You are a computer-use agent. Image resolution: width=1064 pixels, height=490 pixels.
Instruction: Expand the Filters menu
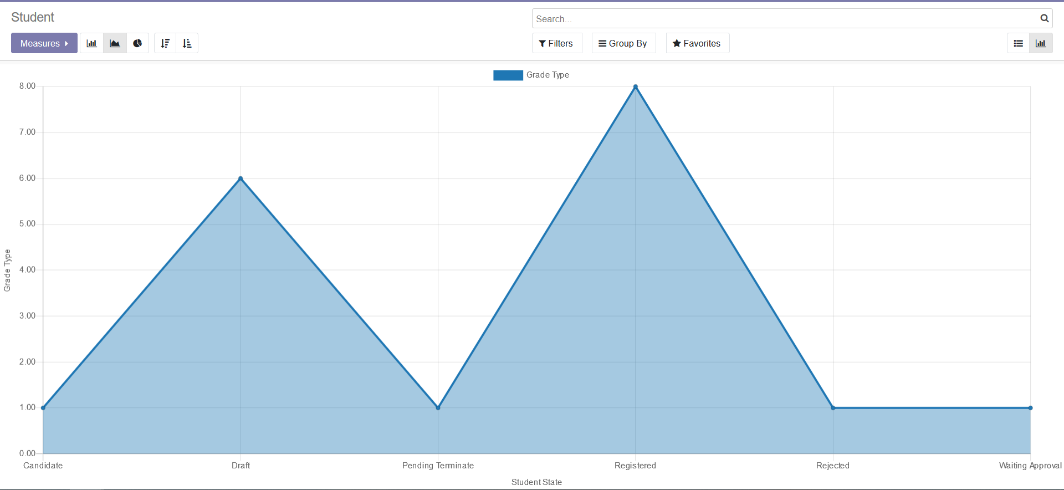pyautogui.click(x=556, y=43)
